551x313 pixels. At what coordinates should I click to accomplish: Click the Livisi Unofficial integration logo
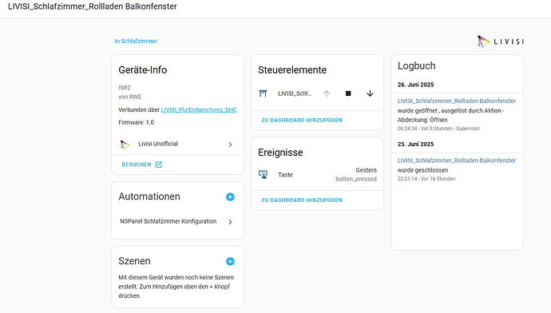[125, 145]
